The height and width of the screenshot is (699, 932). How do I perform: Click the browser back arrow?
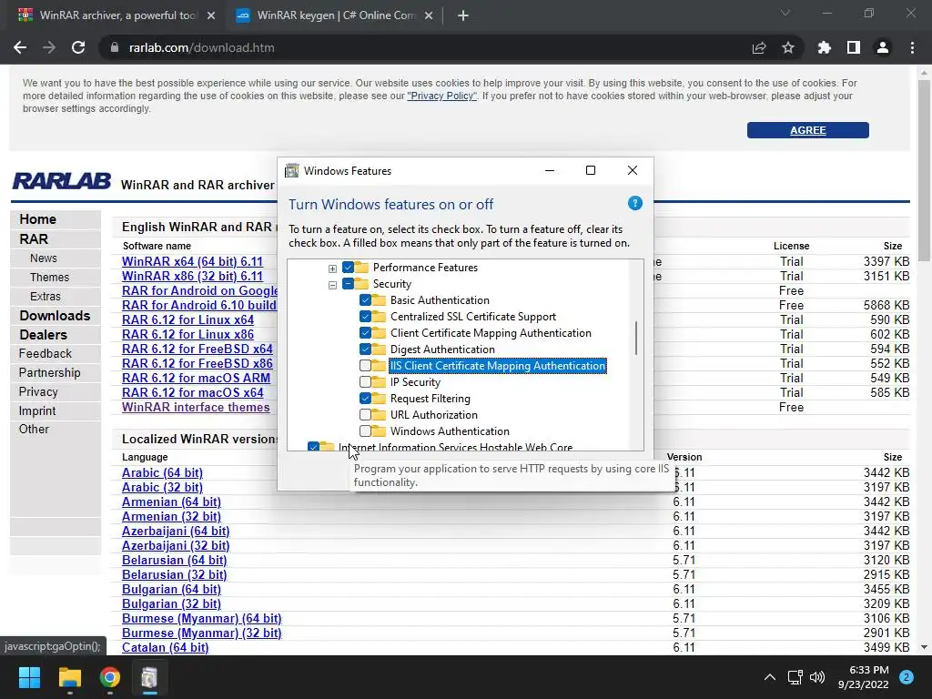click(x=20, y=47)
